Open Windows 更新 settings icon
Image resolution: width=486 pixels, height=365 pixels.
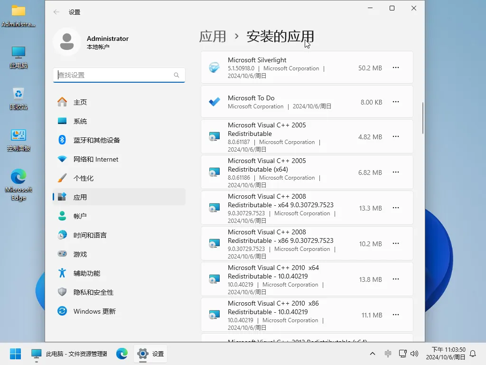tap(62, 311)
